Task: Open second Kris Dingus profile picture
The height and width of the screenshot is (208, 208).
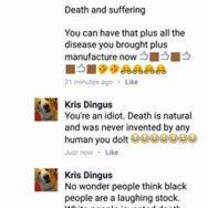Action: [x=46, y=180]
